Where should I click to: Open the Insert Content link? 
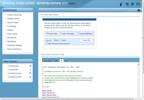click(x=13, y=22)
